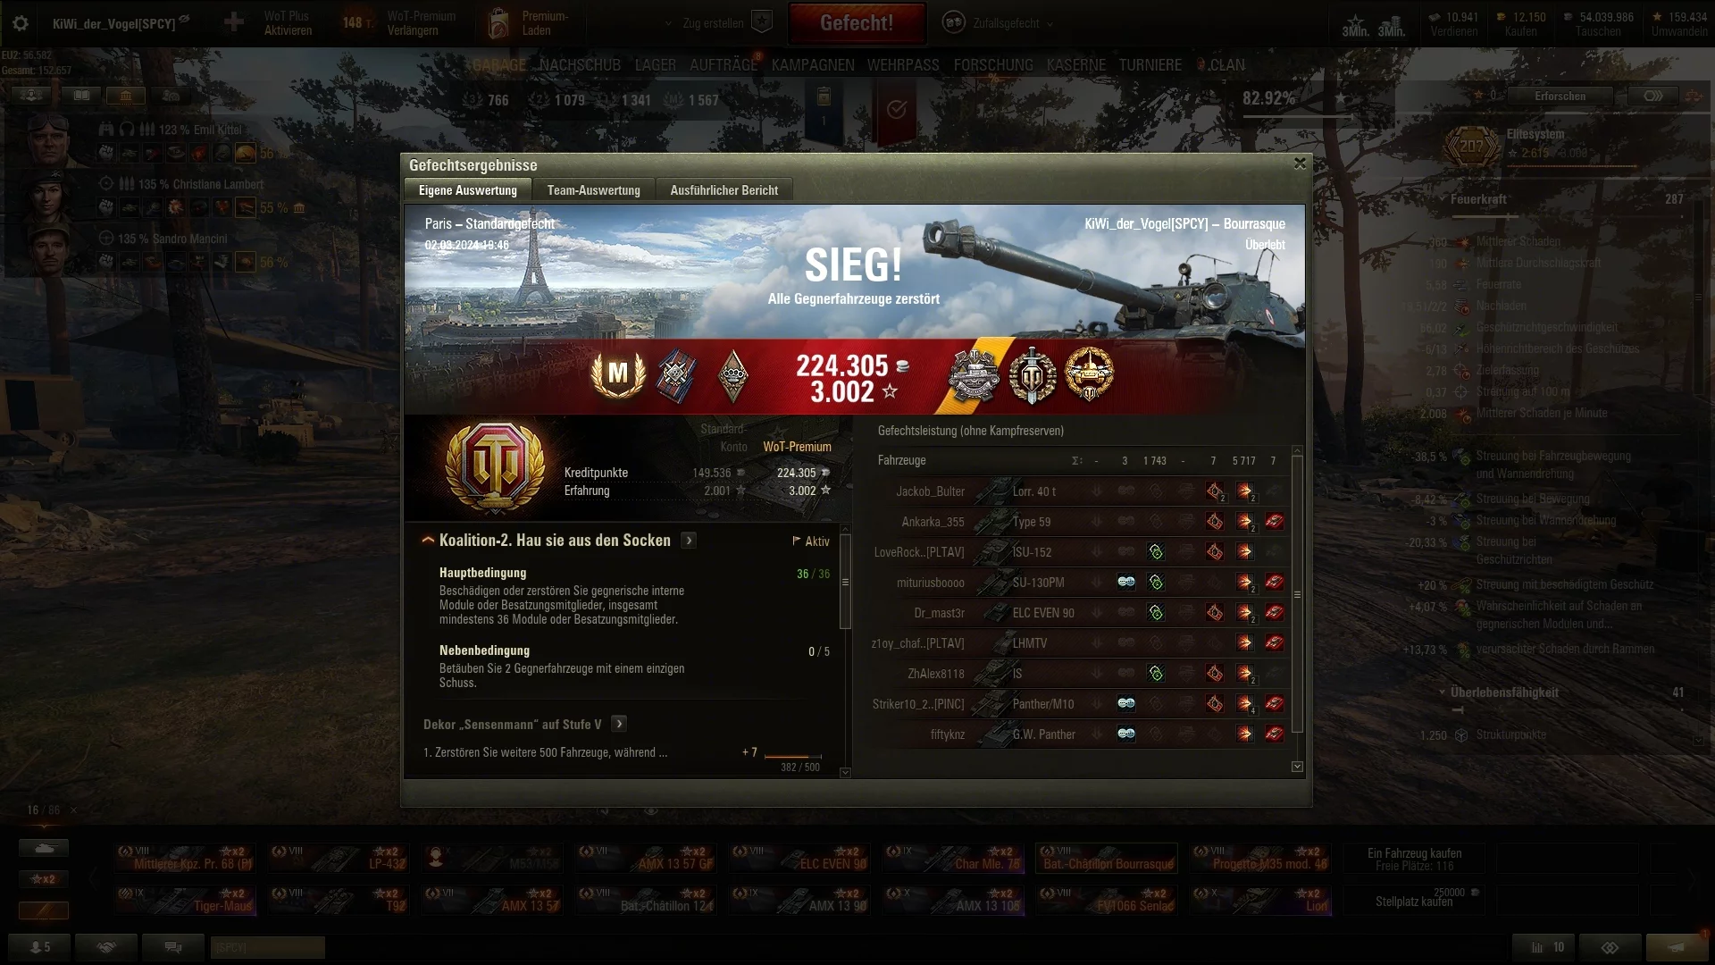
Task: Click the vehicle list scrollbar down arrow
Action: tap(1297, 767)
